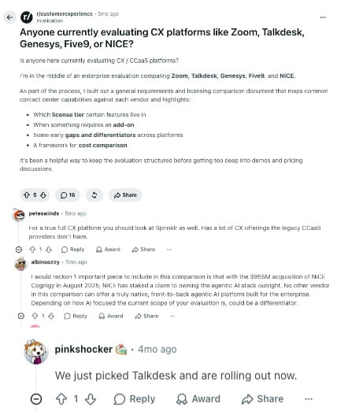Give Award to peteswinds comment
Screen dimensions: 337x411
[108, 250]
